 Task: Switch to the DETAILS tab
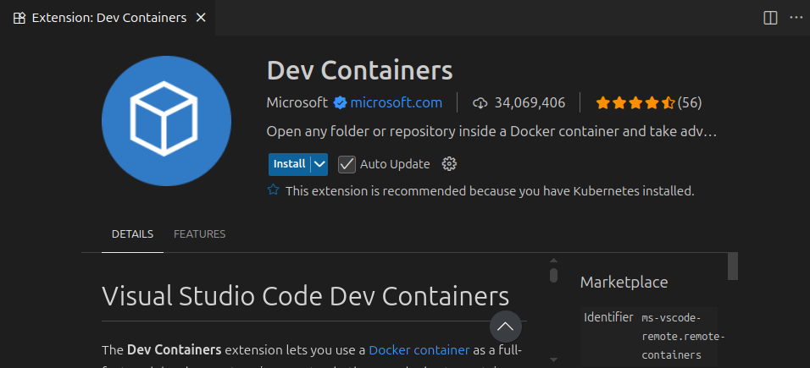tap(133, 233)
